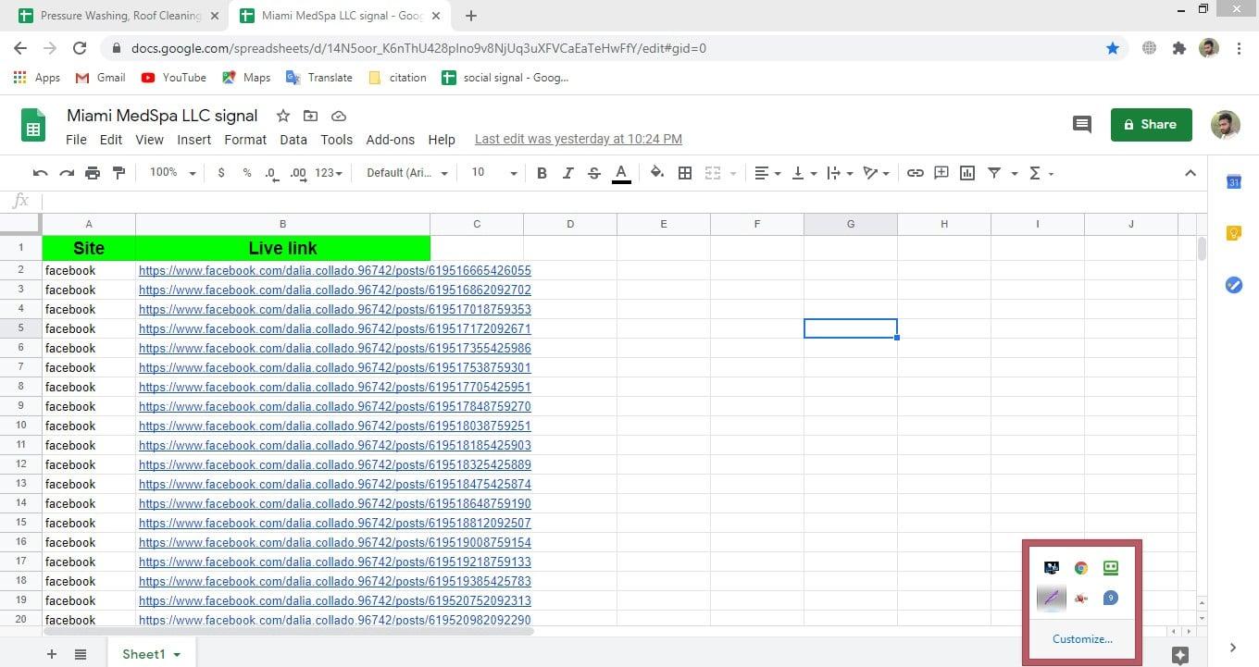The height and width of the screenshot is (667, 1259).
Task: Open comment history speech bubble icon
Action: [x=1081, y=124]
